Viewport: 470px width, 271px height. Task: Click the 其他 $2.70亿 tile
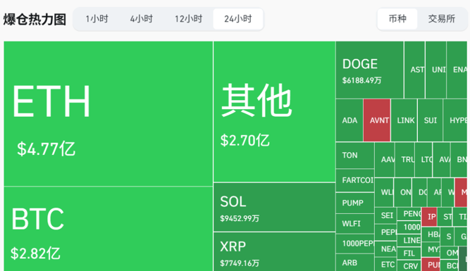click(x=274, y=111)
